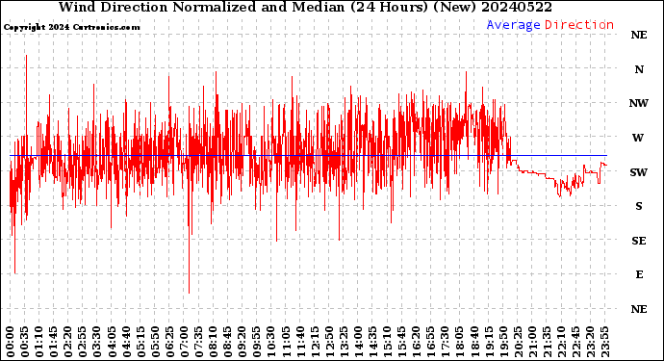Viewport: 664px width, 361px height.
Task: Click the 11:40 time axis label
Action: (x=300, y=342)
